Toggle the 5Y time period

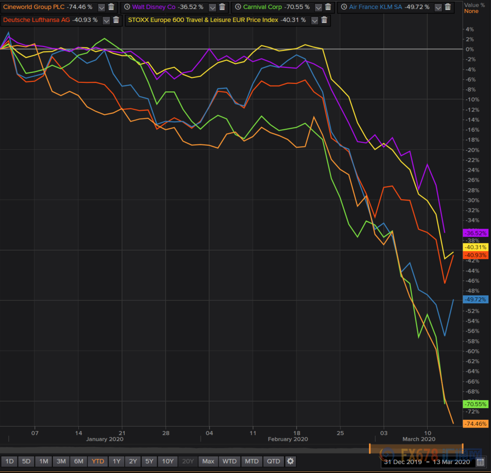pos(149,461)
